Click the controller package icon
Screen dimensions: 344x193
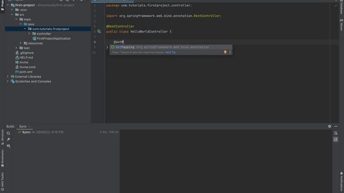click(34, 34)
